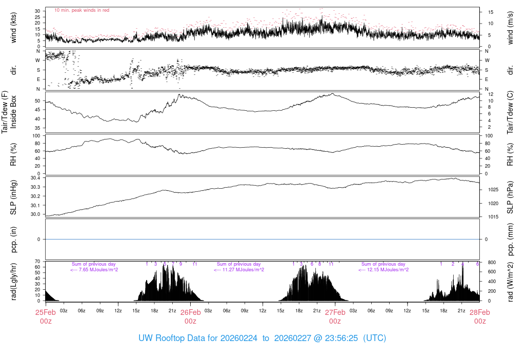Click the '12.15 MJoules/m^2' radiation sum
The width and height of the screenshot is (525, 359).
388,270
